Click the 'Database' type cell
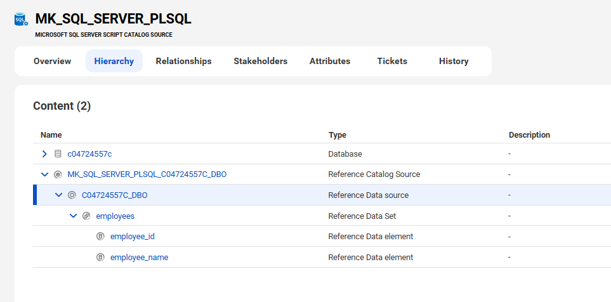This screenshot has height=302, width=611. (x=345, y=154)
